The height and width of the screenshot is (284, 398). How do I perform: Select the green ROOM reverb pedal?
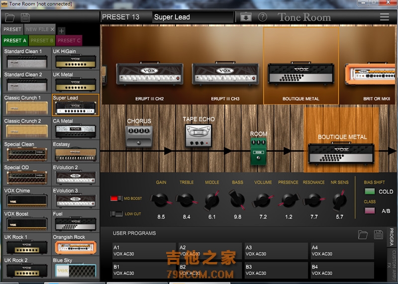point(258,151)
